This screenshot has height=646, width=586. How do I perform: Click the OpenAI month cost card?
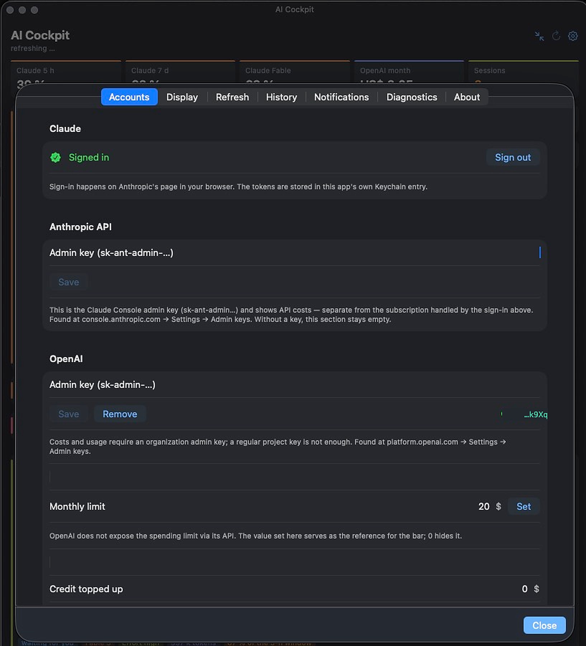tap(409, 73)
